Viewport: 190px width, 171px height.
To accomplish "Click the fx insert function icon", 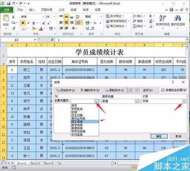I will click(x=52, y=40).
